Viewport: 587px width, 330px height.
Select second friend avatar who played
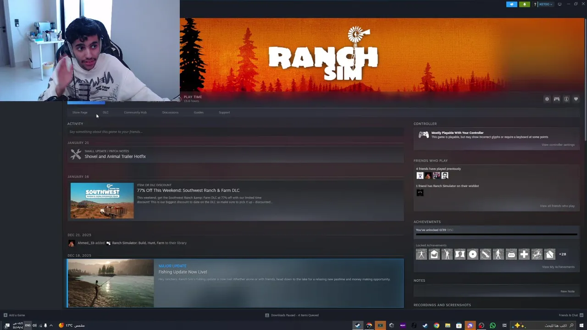428,176
